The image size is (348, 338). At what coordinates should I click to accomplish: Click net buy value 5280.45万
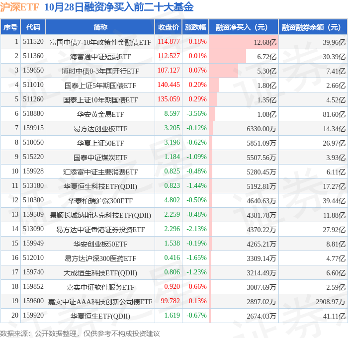tap(261, 172)
